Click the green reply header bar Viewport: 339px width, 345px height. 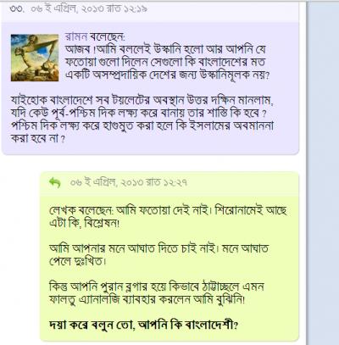[169, 183]
